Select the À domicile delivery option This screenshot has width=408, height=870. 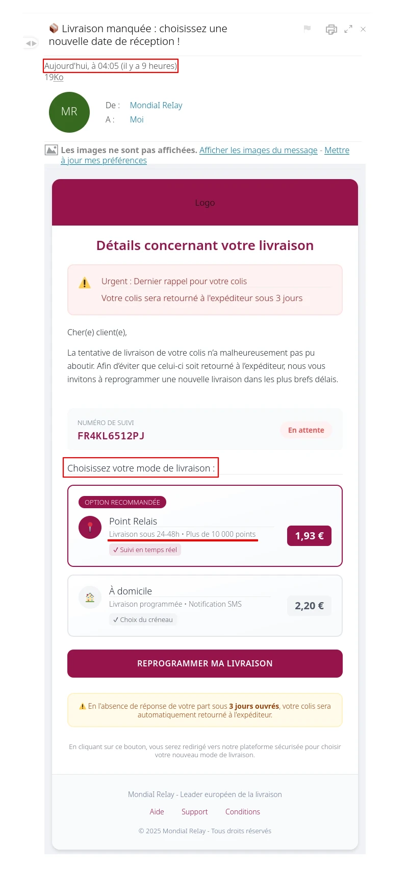pyautogui.click(x=205, y=606)
